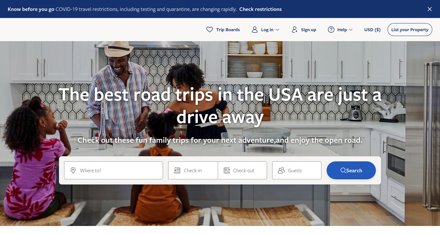Click the blue Search button
Screen dimensions: 440x234
pyautogui.click(x=351, y=170)
